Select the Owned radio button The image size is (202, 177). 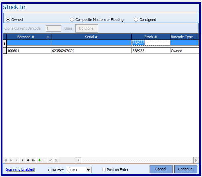tap(8, 20)
